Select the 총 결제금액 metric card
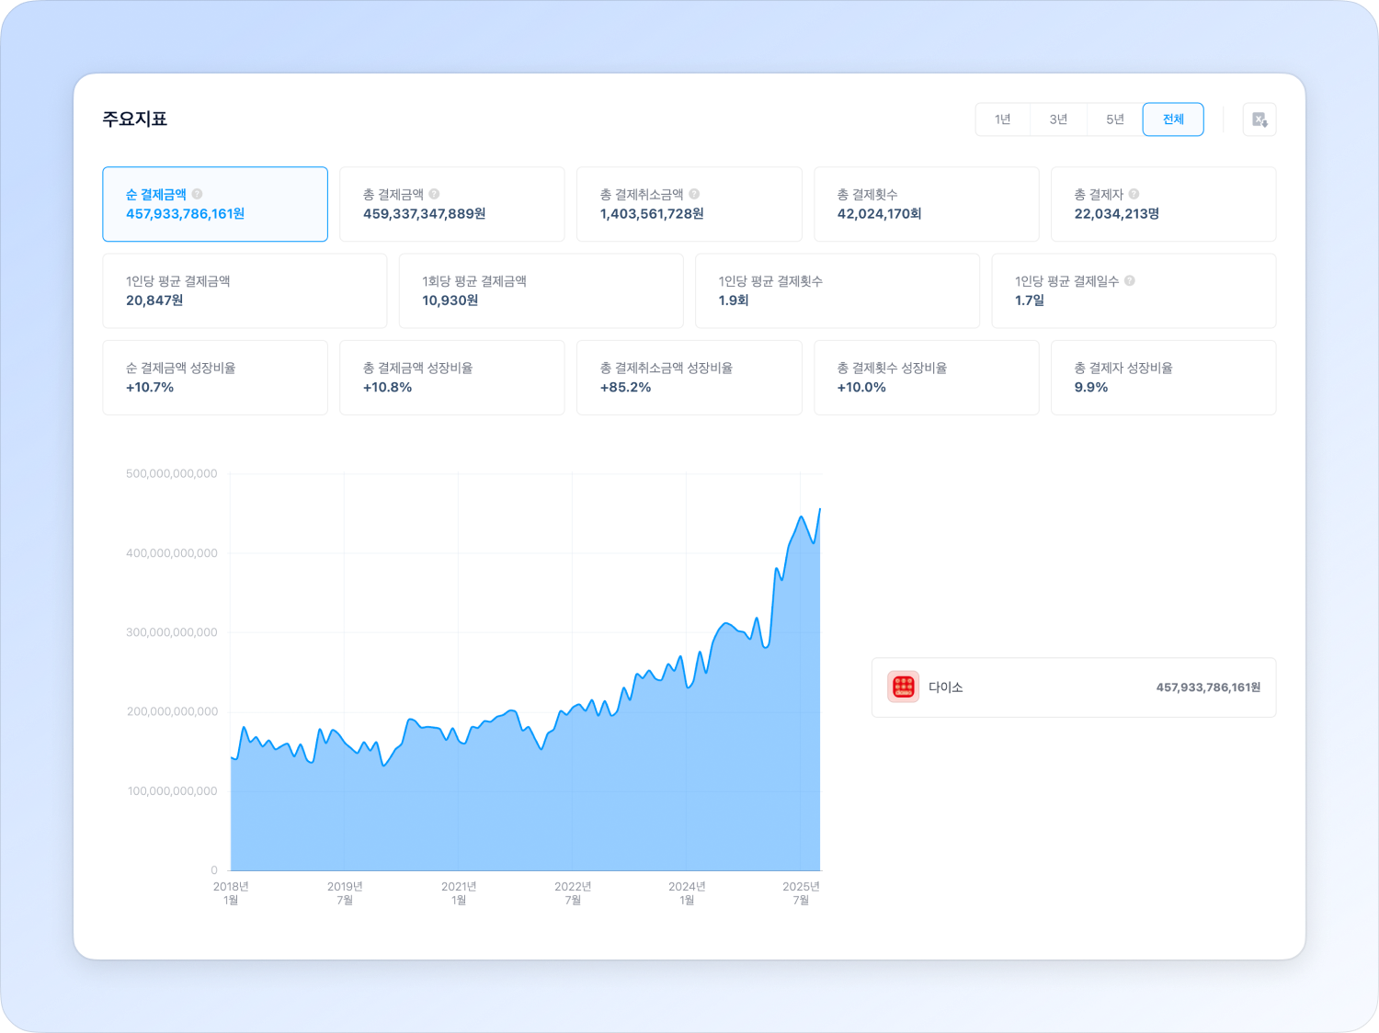 451,204
